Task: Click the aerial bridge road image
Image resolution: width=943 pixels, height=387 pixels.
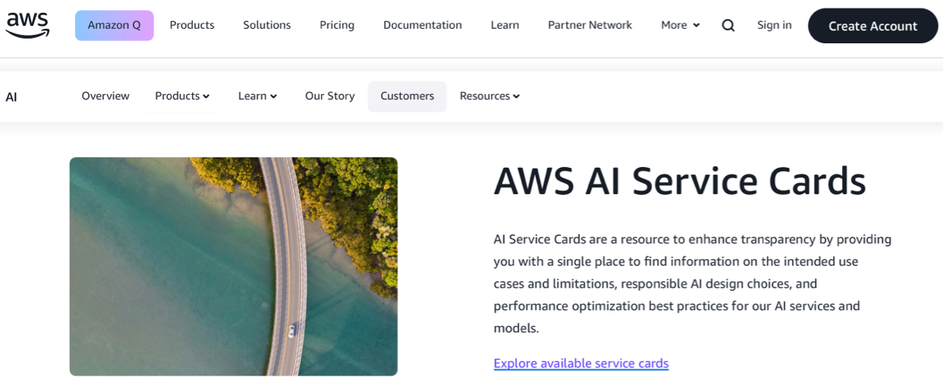Action: tap(233, 266)
